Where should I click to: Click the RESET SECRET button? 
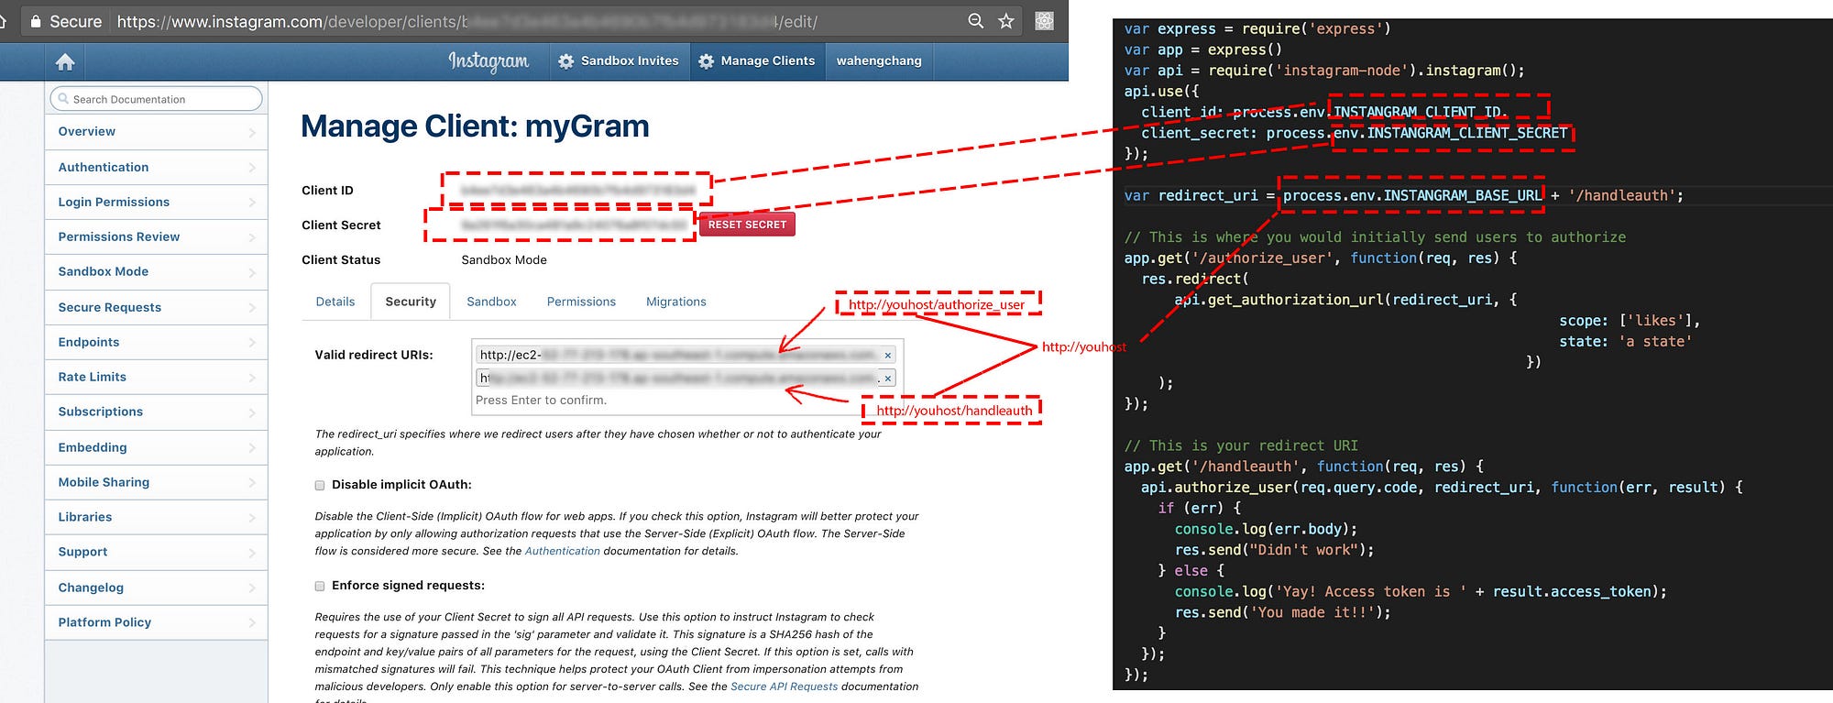pos(747,225)
